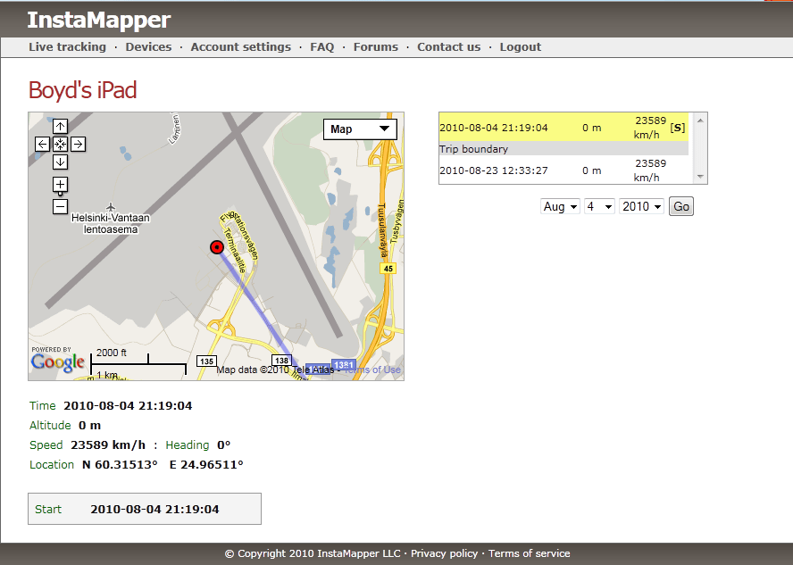Open the Map type dropdown
The height and width of the screenshot is (565, 793).
(360, 129)
